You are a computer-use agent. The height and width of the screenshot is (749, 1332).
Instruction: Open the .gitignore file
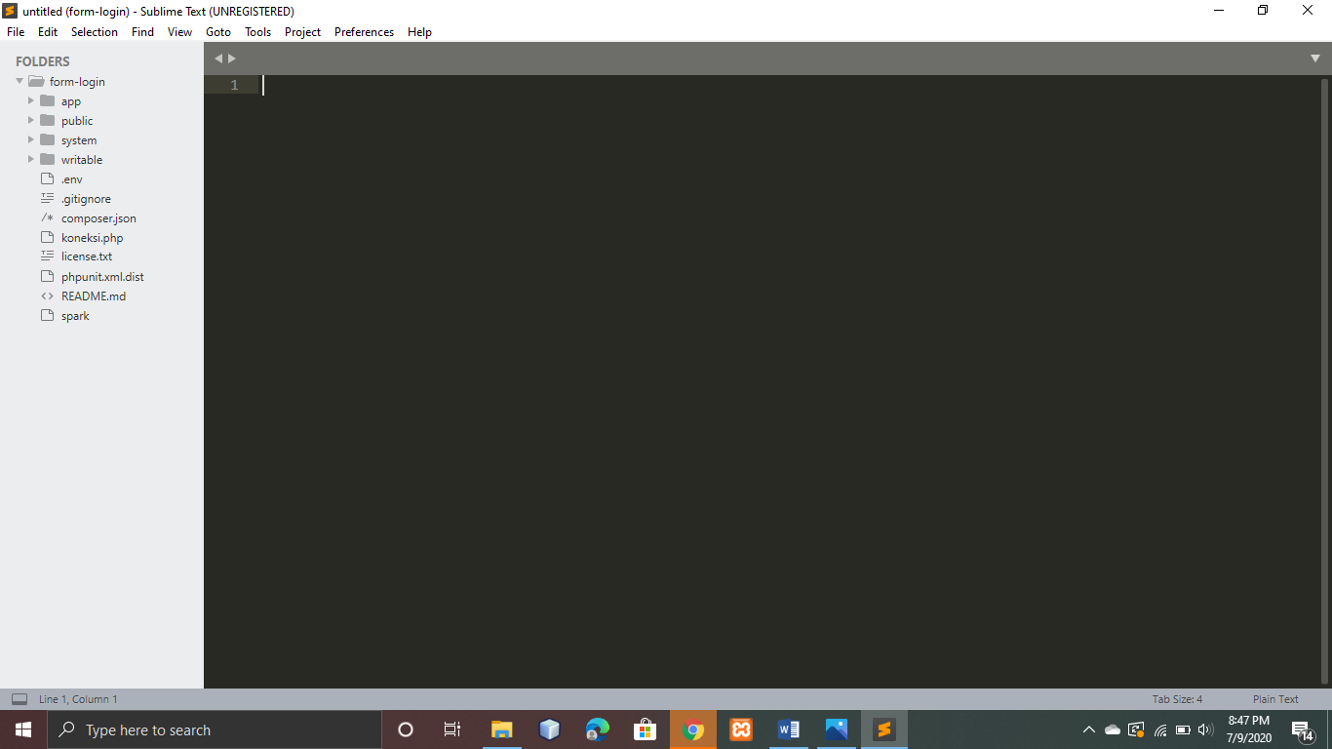coord(86,198)
